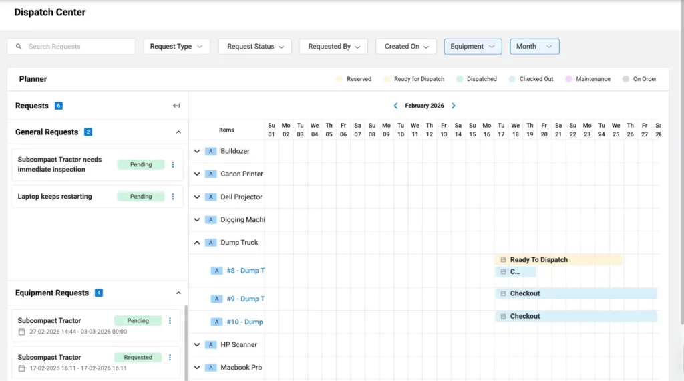The width and height of the screenshot is (684, 381).
Task: Expand the HP Scanner row
Action: (x=197, y=345)
